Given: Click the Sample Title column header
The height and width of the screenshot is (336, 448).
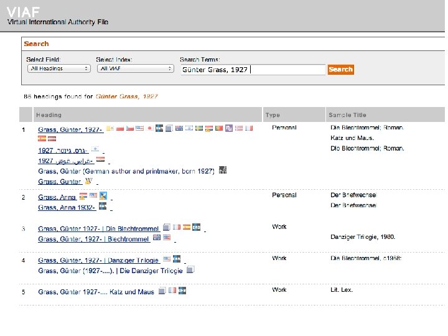Looking at the screenshot, I should coord(385,114).
